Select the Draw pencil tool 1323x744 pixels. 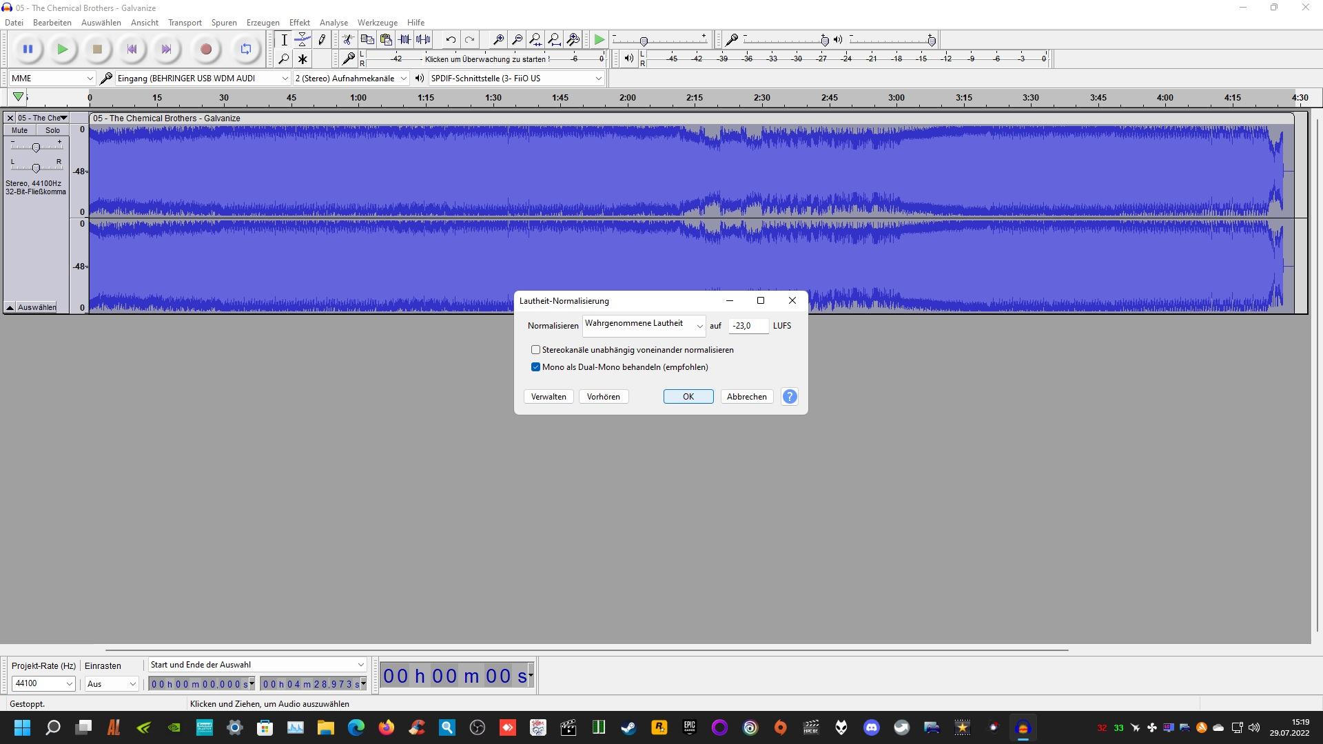click(322, 40)
